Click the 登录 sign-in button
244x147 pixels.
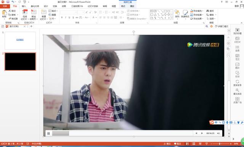click(236, 6)
